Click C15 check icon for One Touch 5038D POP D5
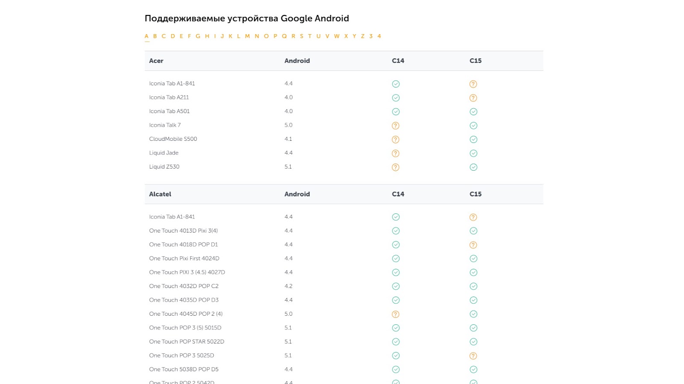The width and height of the screenshot is (684, 384). [473, 369]
